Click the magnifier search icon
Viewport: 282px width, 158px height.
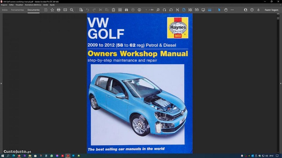71,10
